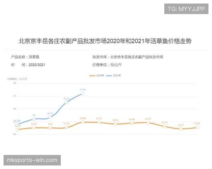Click the y-axis tick label 10

(14, 134)
